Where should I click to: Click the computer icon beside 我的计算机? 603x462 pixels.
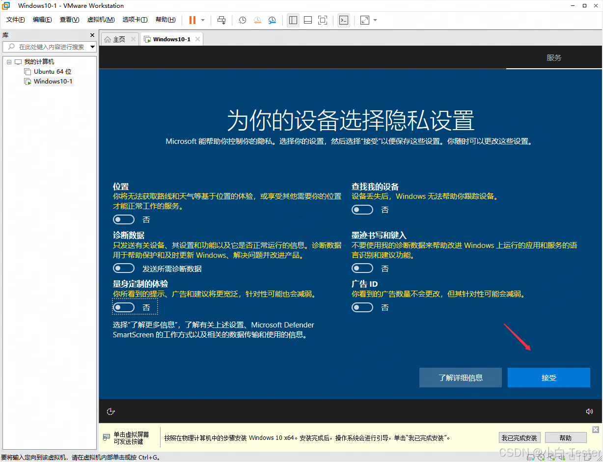[18, 62]
